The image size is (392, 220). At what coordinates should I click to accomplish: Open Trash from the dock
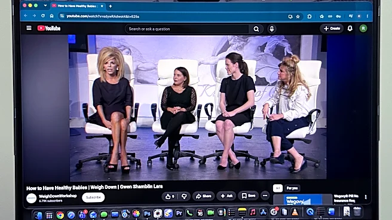coord(357,212)
